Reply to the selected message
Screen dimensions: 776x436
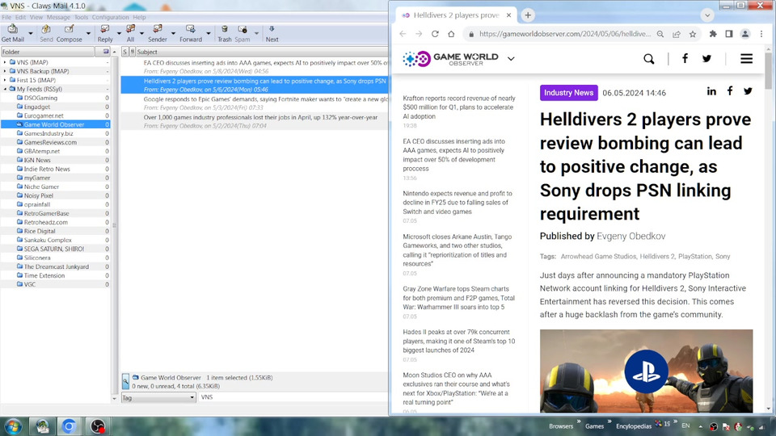(105, 33)
